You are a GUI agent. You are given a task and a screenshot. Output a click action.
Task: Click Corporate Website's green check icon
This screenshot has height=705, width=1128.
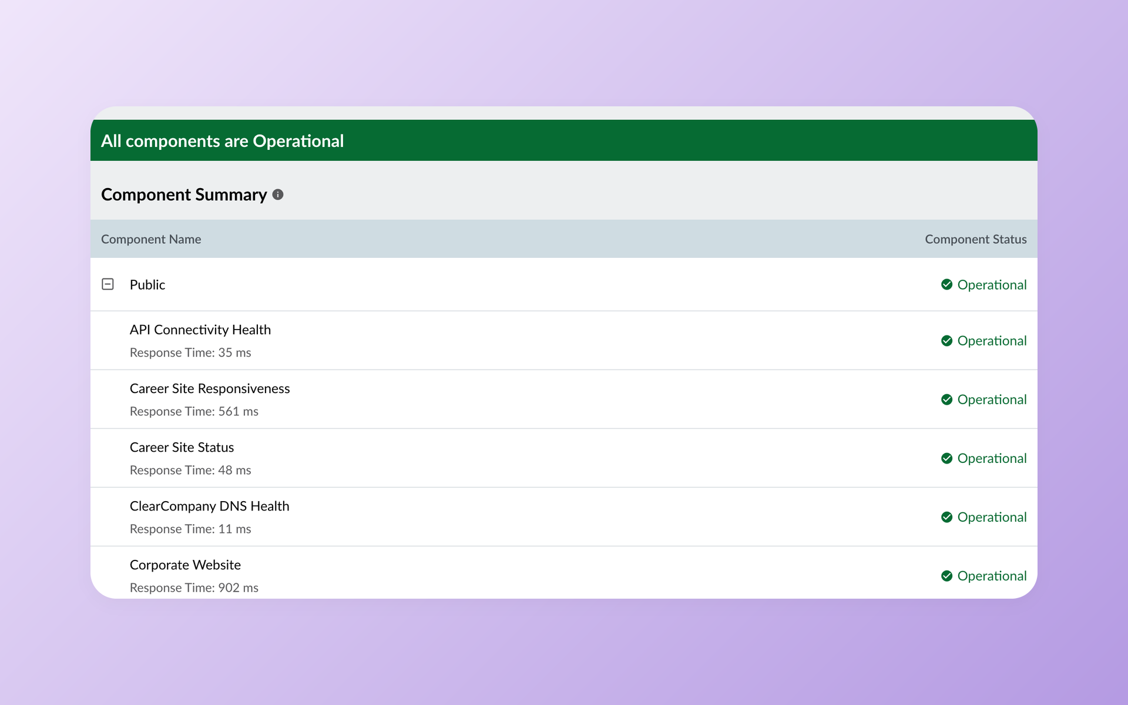[x=946, y=576]
